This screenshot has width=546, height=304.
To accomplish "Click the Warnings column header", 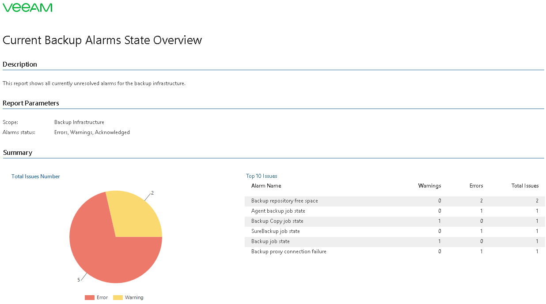I will coord(429,186).
